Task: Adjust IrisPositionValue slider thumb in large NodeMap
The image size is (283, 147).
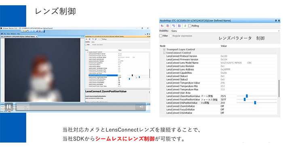Action: click(x=255, y=103)
